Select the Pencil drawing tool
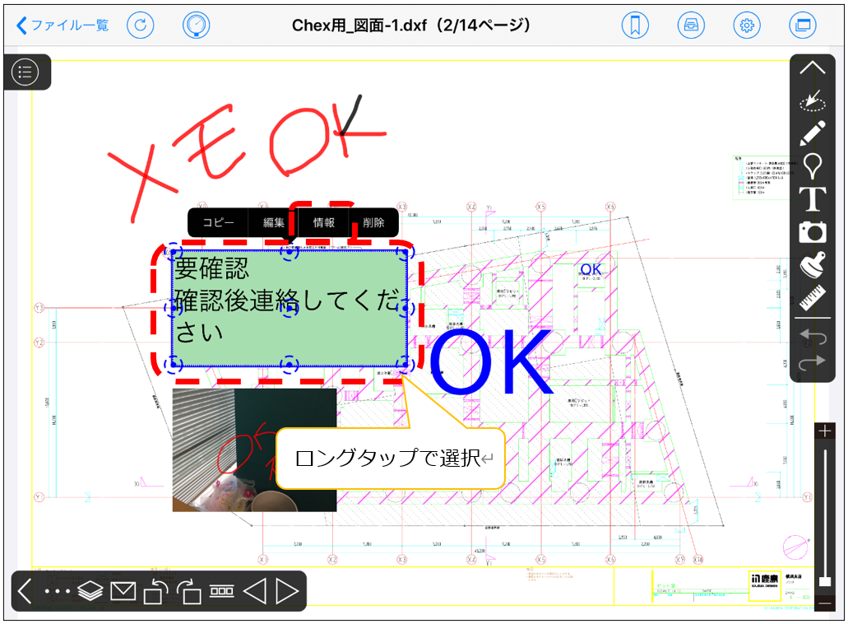848x624 pixels. (x=813, y=133)
